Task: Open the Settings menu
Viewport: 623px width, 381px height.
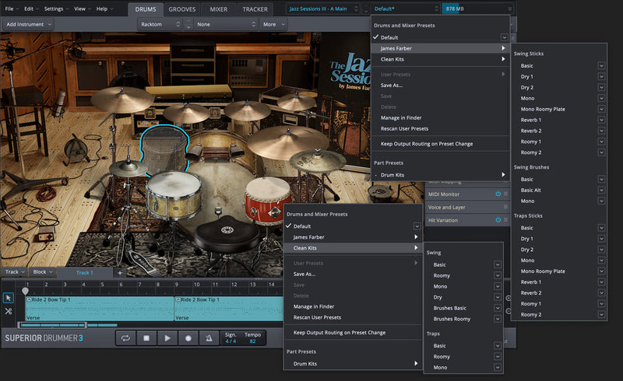Action: tap(56, 9)
